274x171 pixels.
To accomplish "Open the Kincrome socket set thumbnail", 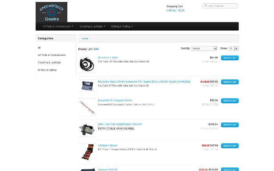I will coord(87,86).
